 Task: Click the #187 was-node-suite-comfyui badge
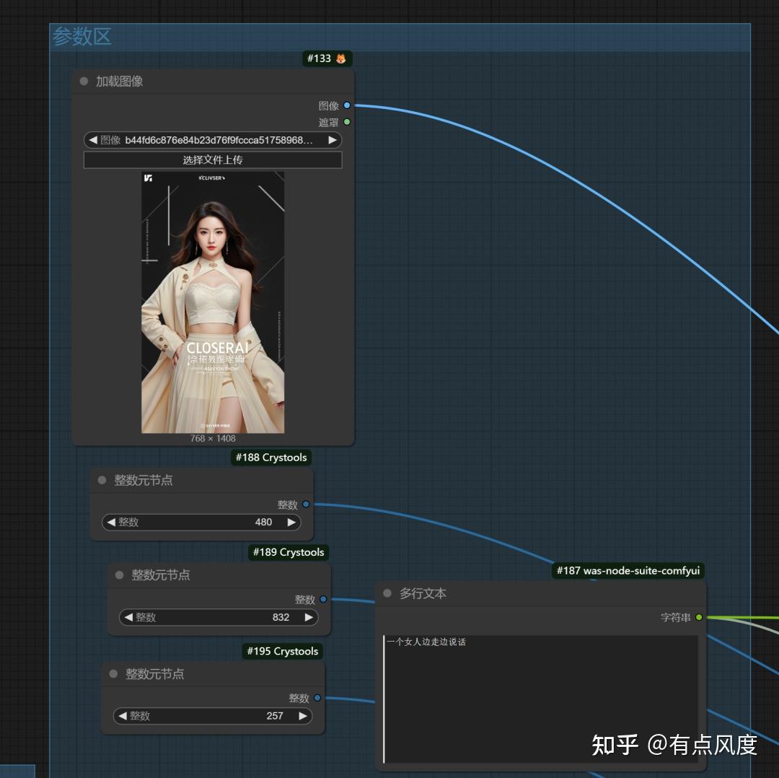[626, 571]
